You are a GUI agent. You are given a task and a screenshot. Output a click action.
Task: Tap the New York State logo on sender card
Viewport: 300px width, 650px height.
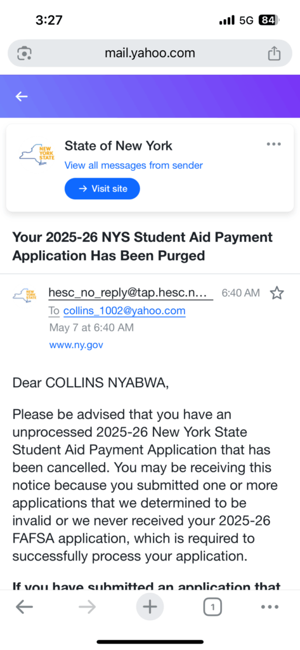(x=37, y=155)
